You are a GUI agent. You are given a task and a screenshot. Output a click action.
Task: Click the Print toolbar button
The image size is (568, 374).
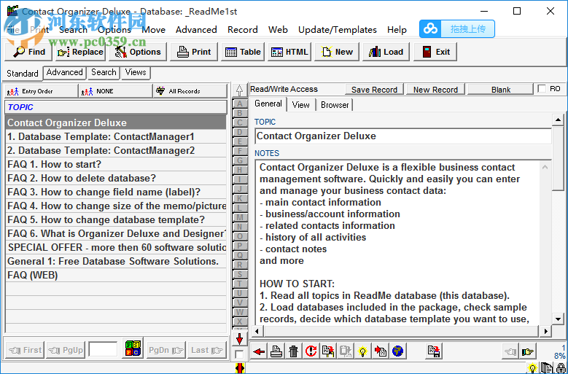(194, 52)
